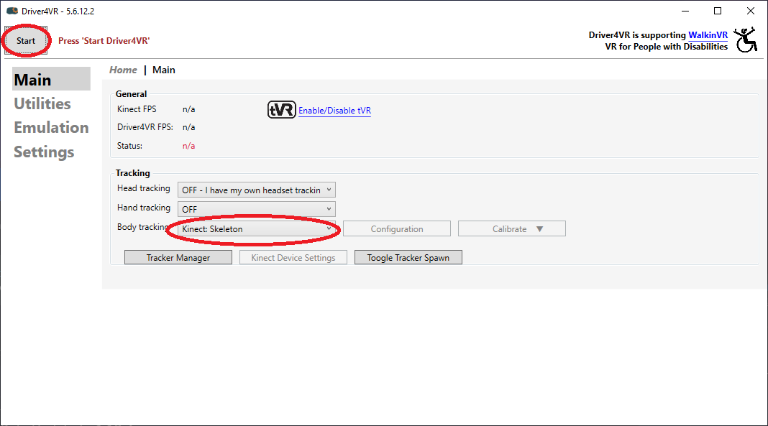This screenshot has height=426, width=768.
Task: Follow the WalkinVR hyperlink
Action: point(708,35)
